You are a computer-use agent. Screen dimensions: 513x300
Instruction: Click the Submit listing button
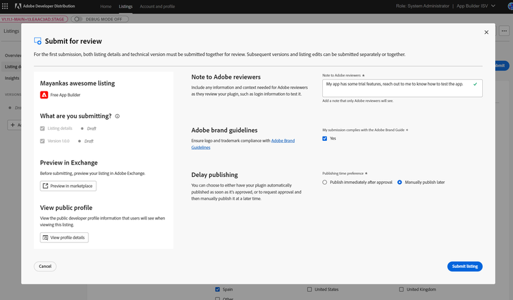point(464,267)
